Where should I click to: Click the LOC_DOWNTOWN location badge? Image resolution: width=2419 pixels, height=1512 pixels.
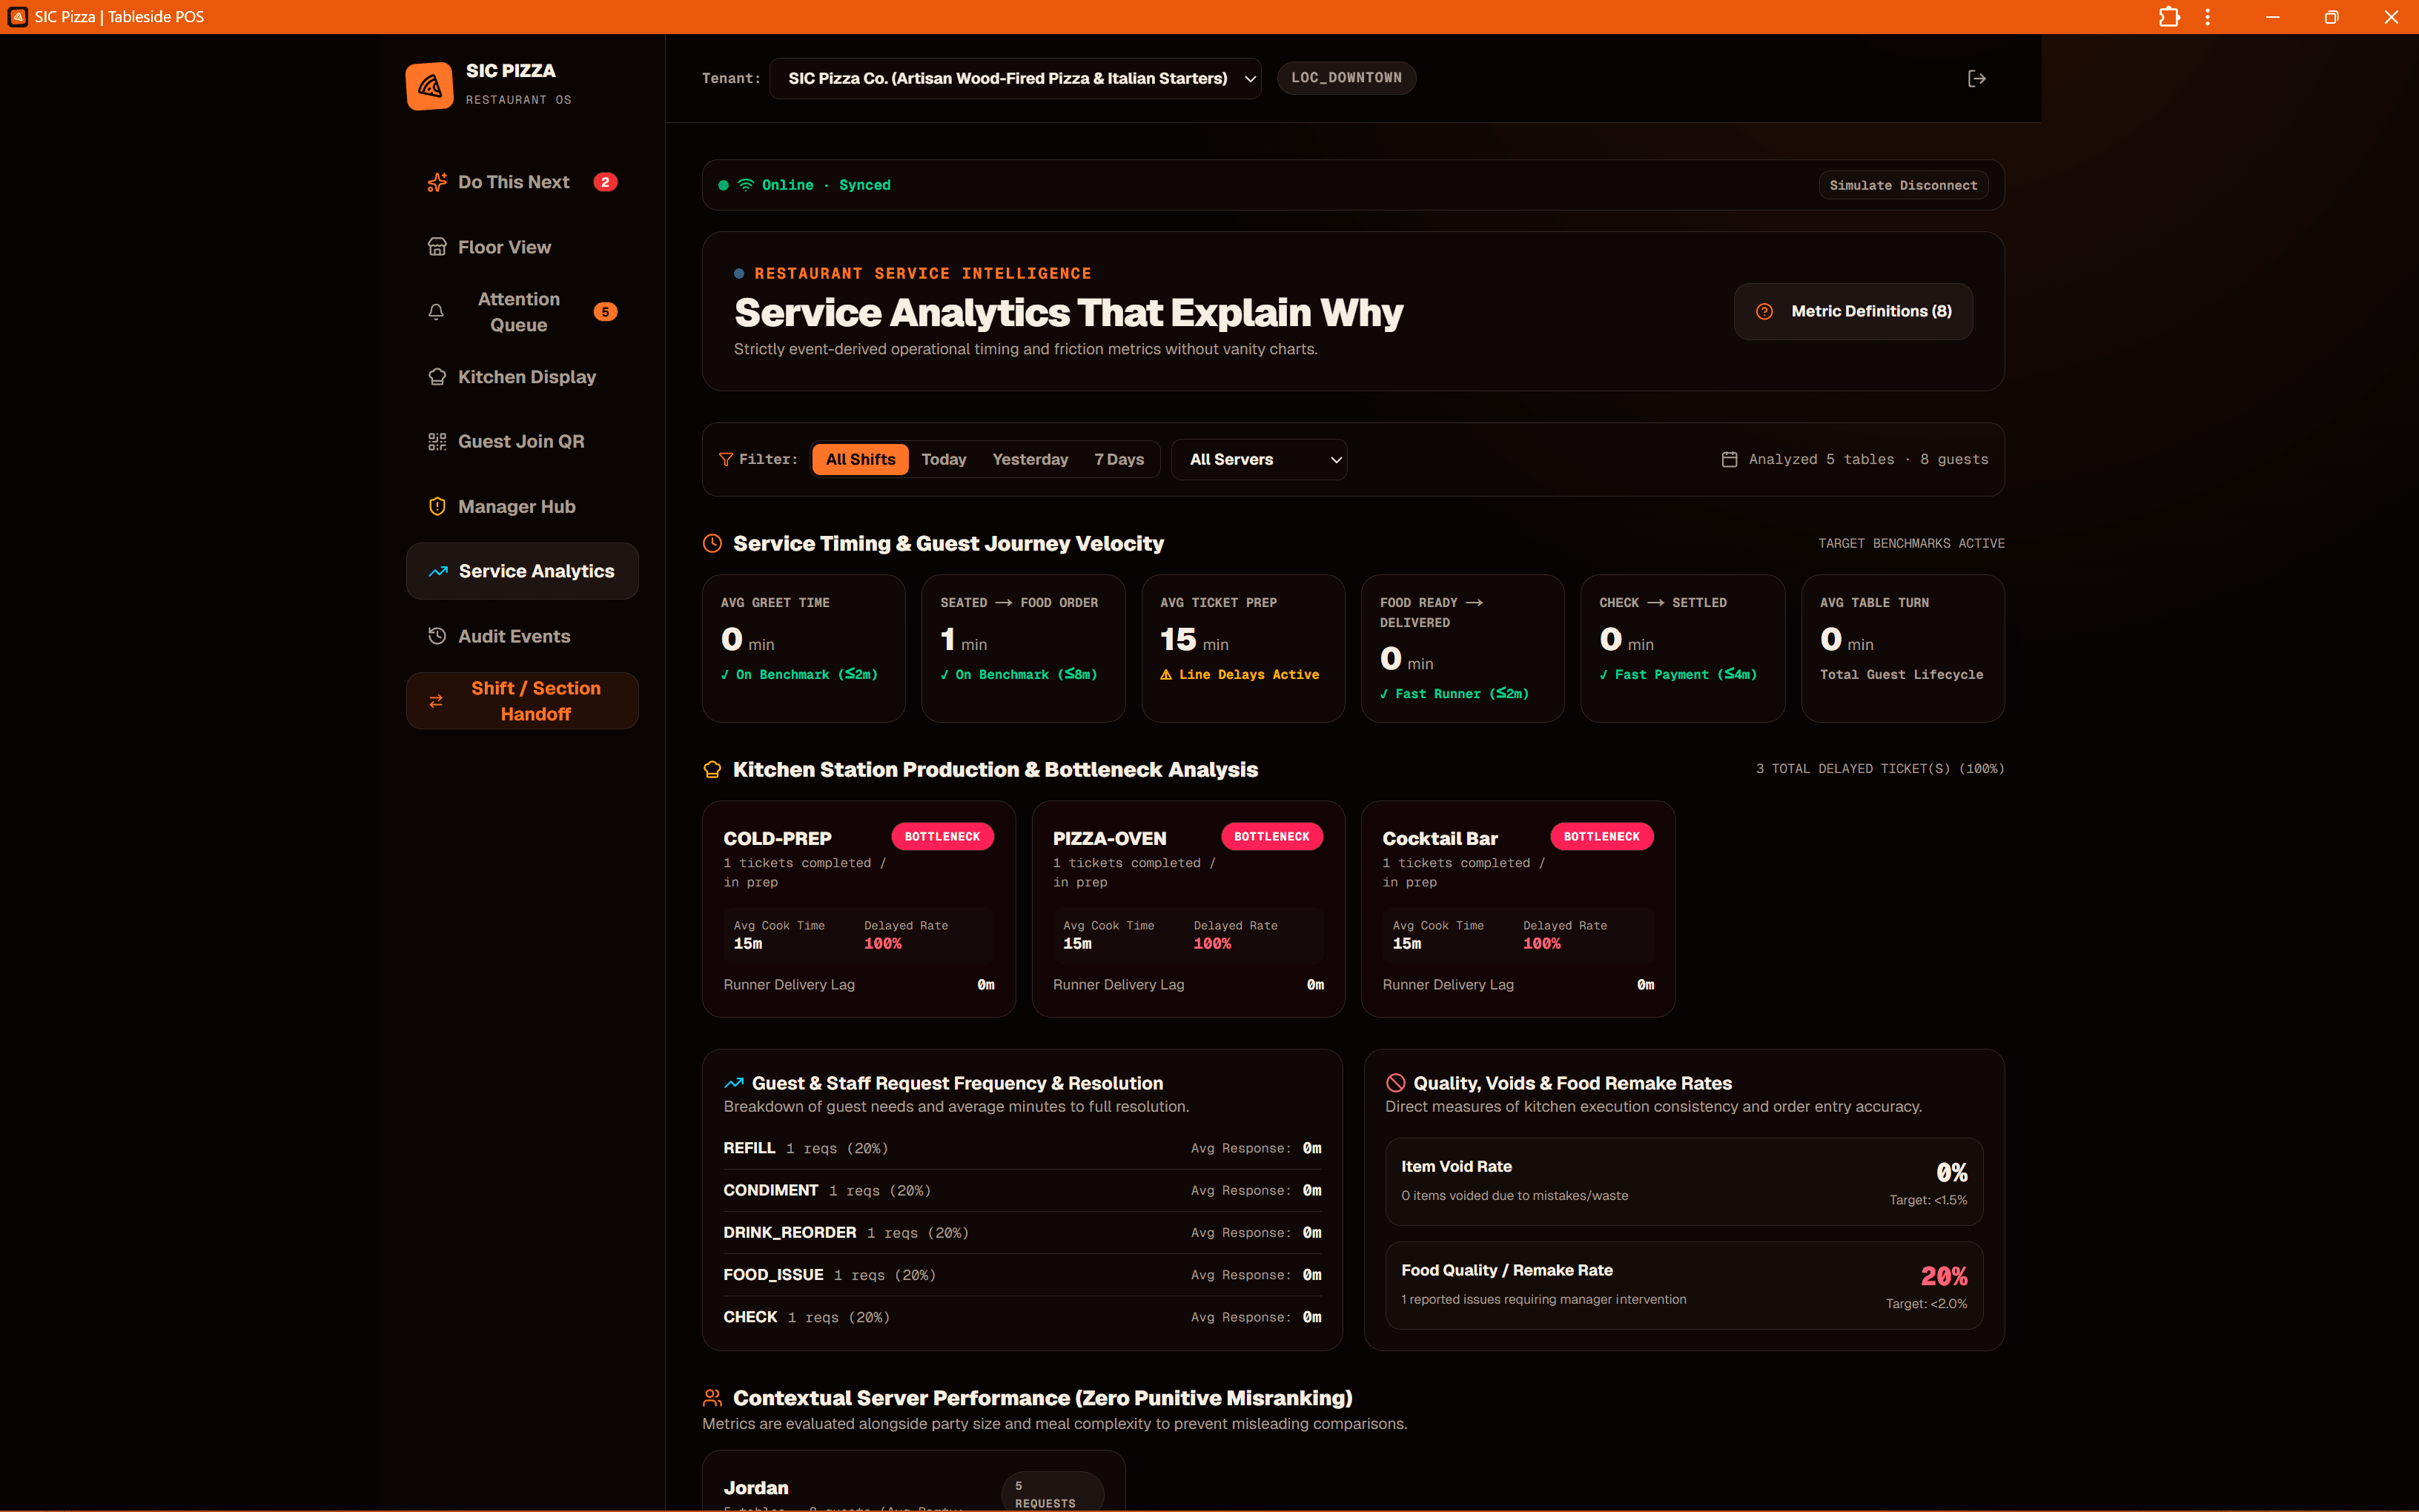pyautogui.click(x=1346, y=77)
